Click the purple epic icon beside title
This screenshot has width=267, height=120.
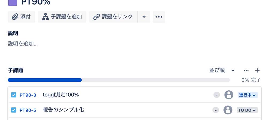13,3
